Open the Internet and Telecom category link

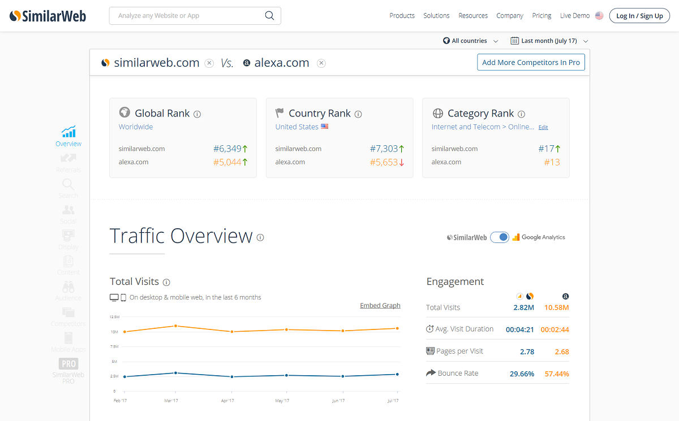point(483,127)
